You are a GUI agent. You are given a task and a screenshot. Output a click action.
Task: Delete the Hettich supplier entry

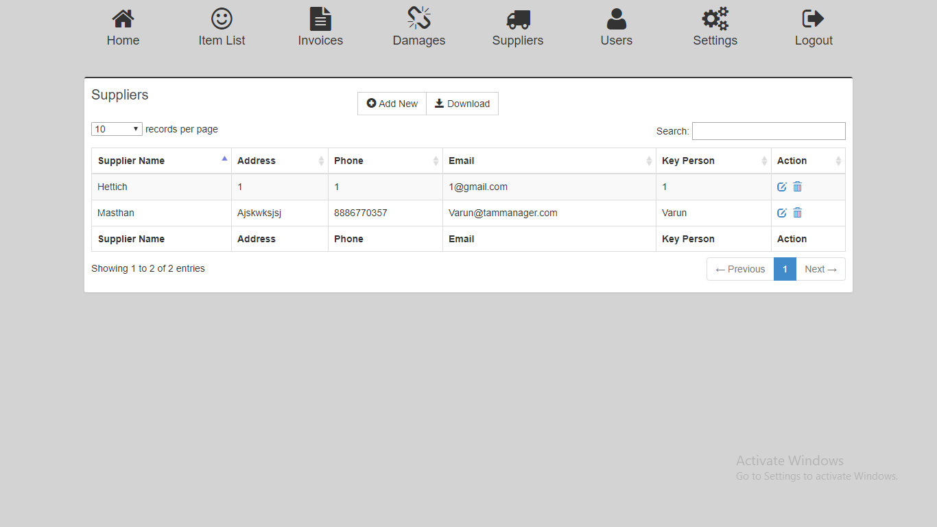click(797, 187)
